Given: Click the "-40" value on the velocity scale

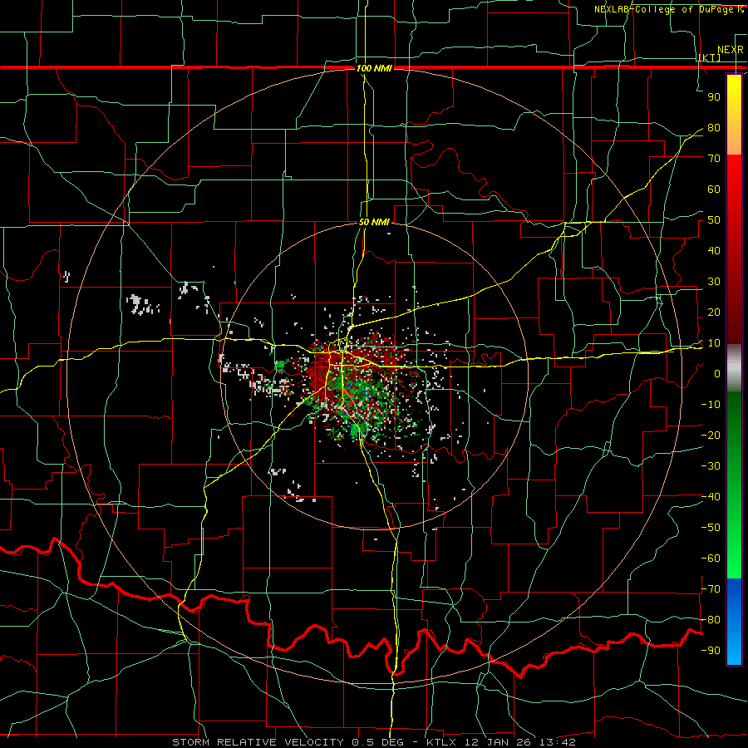Looking at the screenshot, I should (711, 497).
